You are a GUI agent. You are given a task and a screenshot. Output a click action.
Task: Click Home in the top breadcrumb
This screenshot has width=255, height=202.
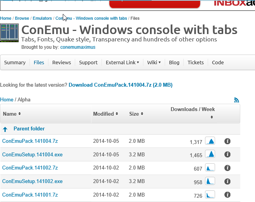tap(6, 18)
